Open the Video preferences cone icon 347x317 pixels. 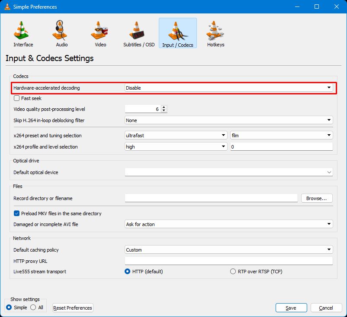coord(99,31)
